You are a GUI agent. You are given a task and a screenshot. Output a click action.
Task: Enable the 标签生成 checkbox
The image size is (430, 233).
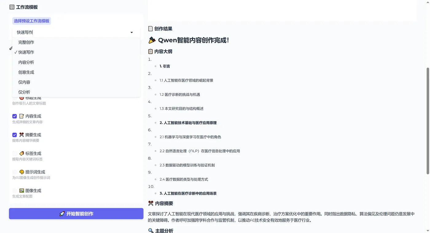click(14, 153)
